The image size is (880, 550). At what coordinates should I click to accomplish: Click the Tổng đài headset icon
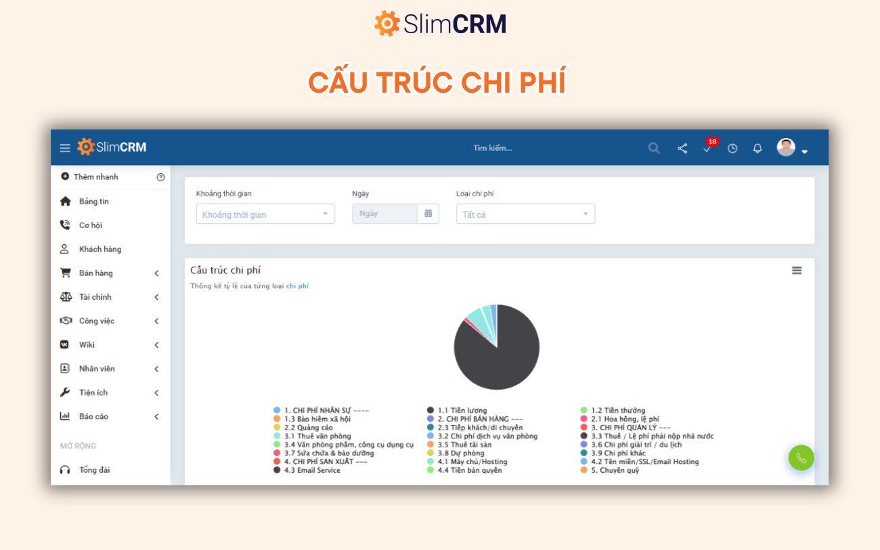[65, 470]
